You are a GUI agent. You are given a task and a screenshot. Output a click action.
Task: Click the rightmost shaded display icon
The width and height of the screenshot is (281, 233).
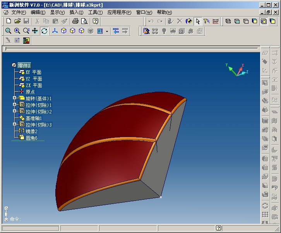click(272, 21)
